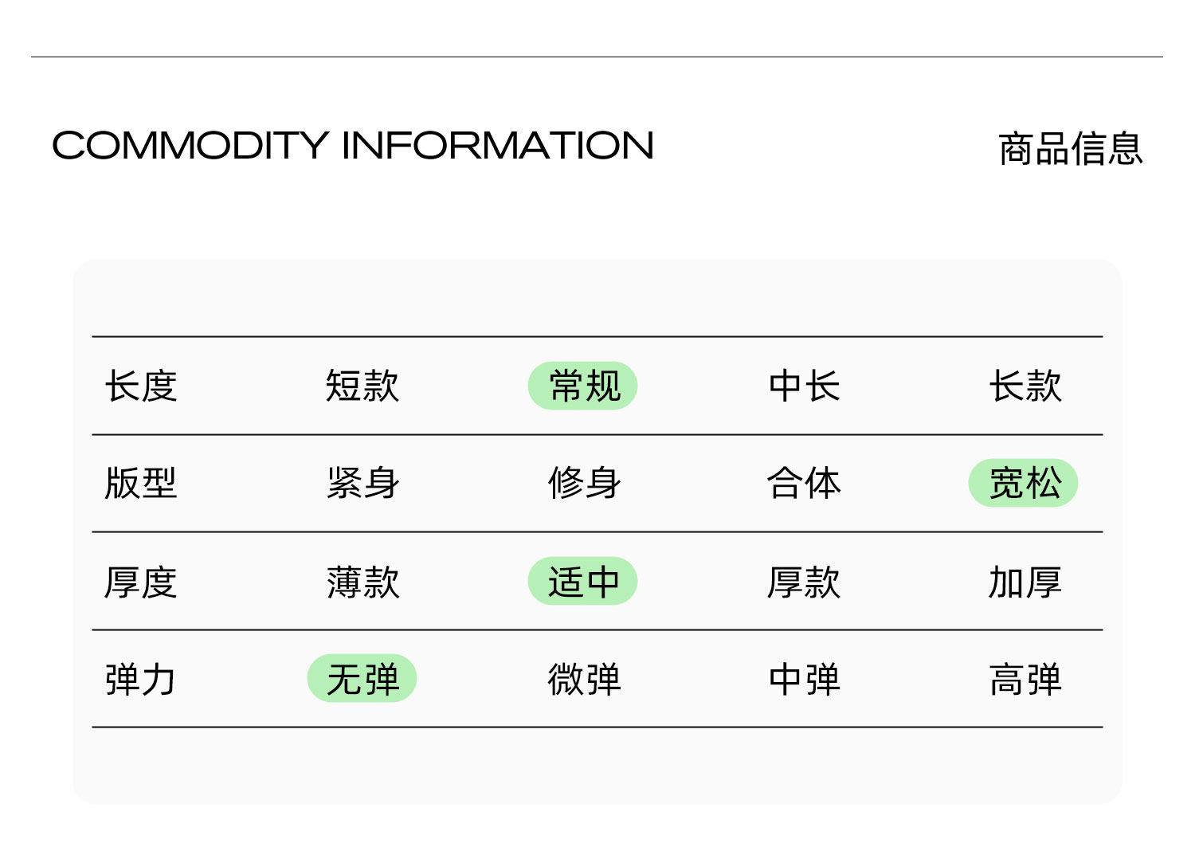Select the 微弹 elasticity option
1195x851 pixels.
(x=583, y=680)
